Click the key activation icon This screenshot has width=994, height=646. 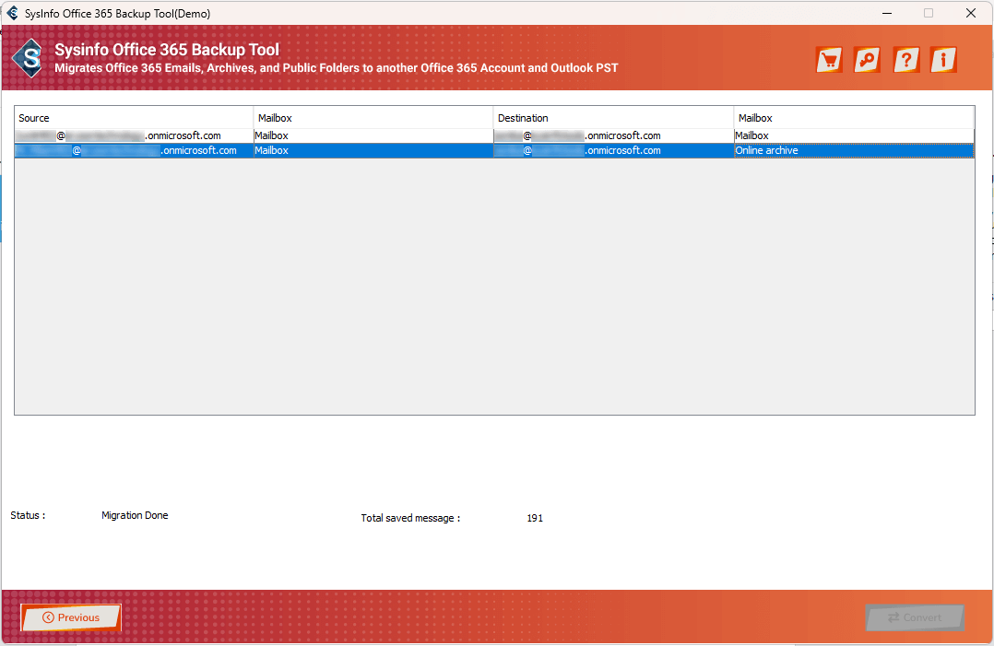867,60
